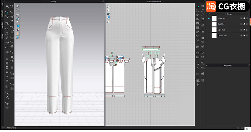Click the pen line icon in the 2D view toolbar

[x=108, y=6]
